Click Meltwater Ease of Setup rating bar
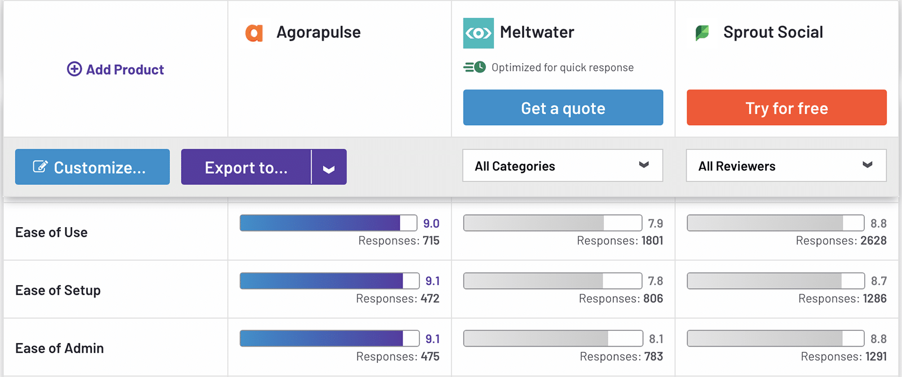The height and width of the screenshot is (377, 902). (552, 281)
